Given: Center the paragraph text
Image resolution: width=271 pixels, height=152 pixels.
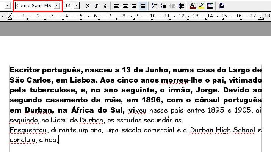Looking at the screenshot, I should point(125,6).
